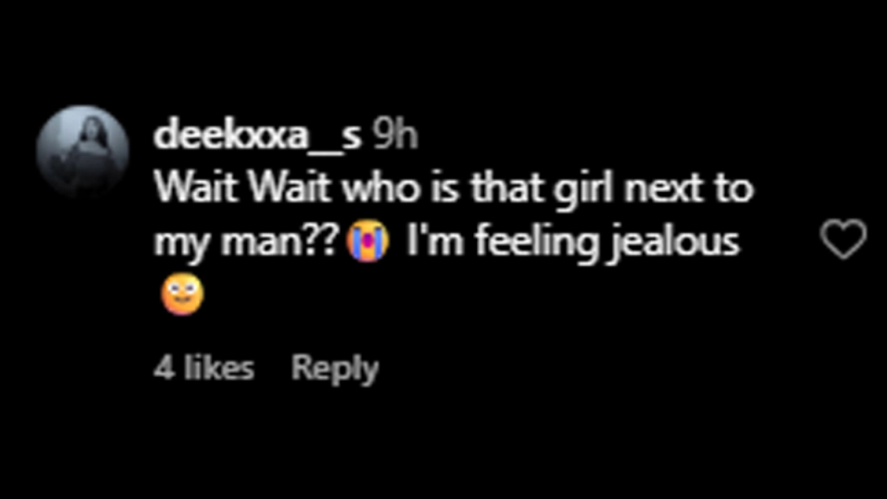This screenshot has height=499, width=887.
Task: Open deekxxa_s profile picture
Action: point(83,152)
